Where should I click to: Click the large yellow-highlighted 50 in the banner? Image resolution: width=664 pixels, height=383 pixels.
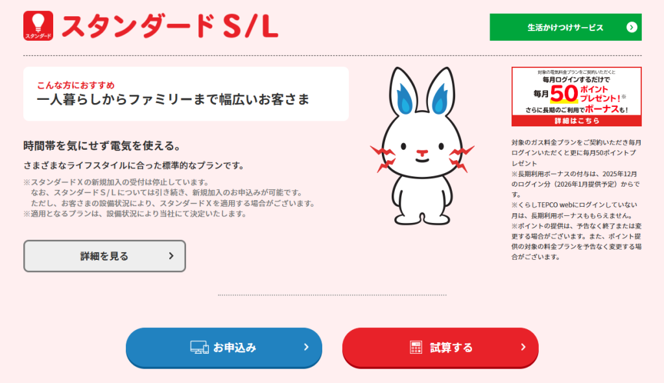pyautogui.click(x=564, y=94)
